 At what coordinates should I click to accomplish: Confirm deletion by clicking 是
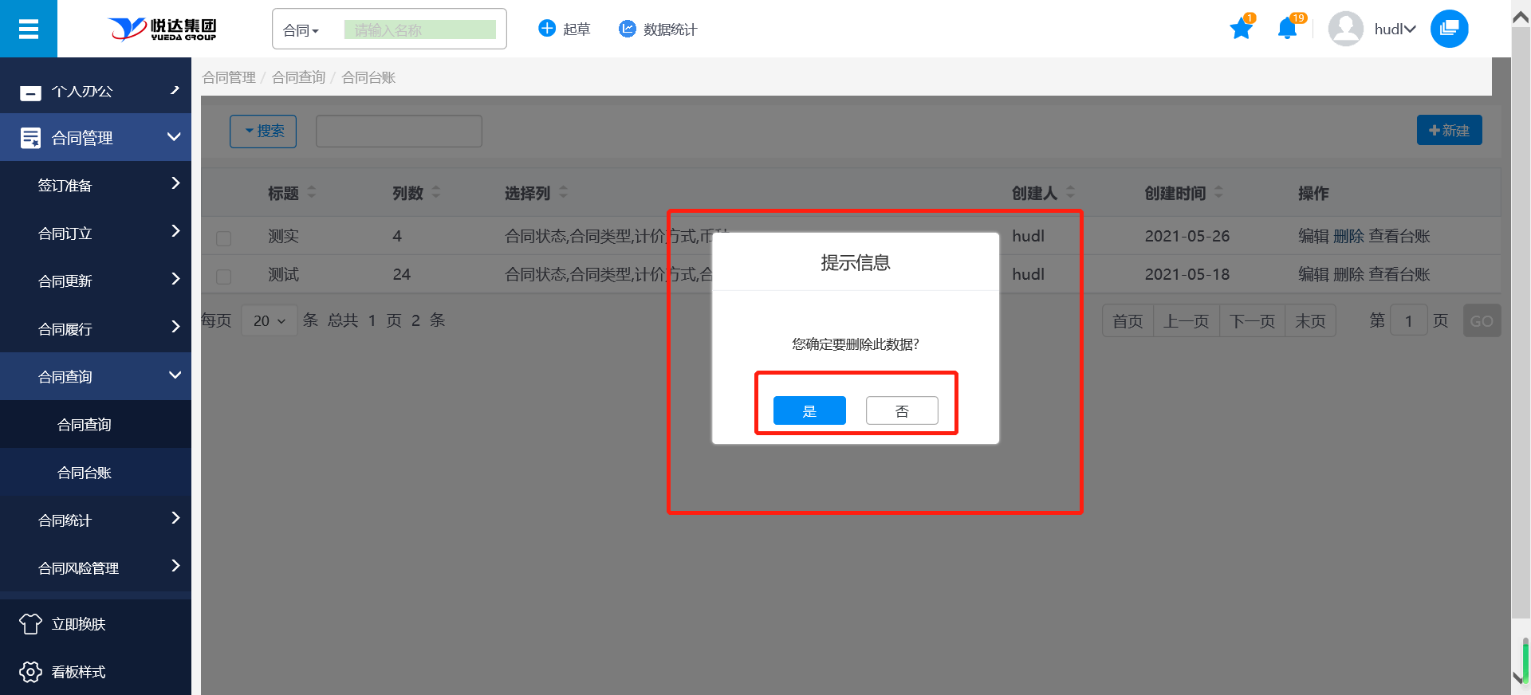pos(809,410)
